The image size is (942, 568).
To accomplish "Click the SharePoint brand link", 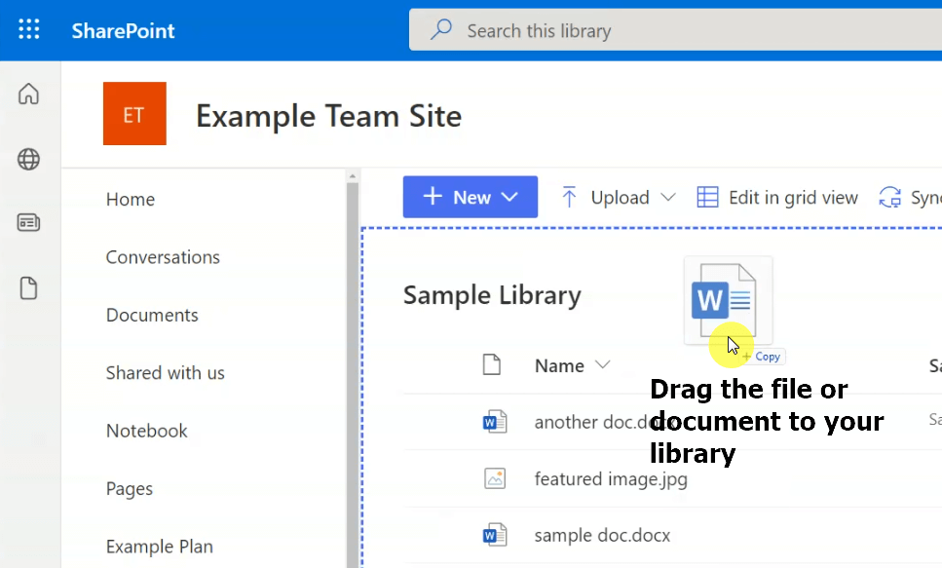I will click(x=123, y=30).
